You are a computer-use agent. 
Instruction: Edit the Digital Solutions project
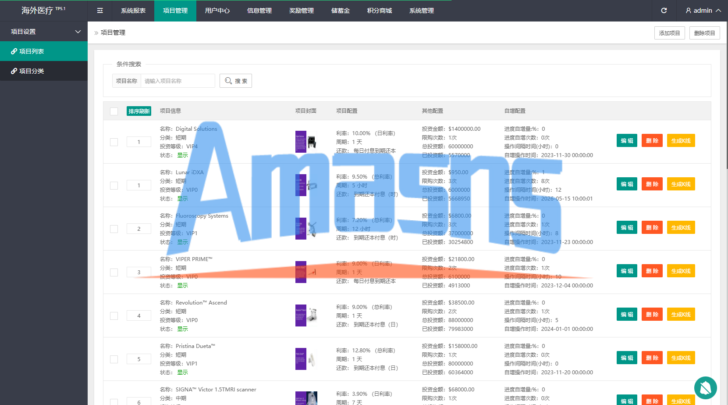pyautogui.click(x=627, y=141)
